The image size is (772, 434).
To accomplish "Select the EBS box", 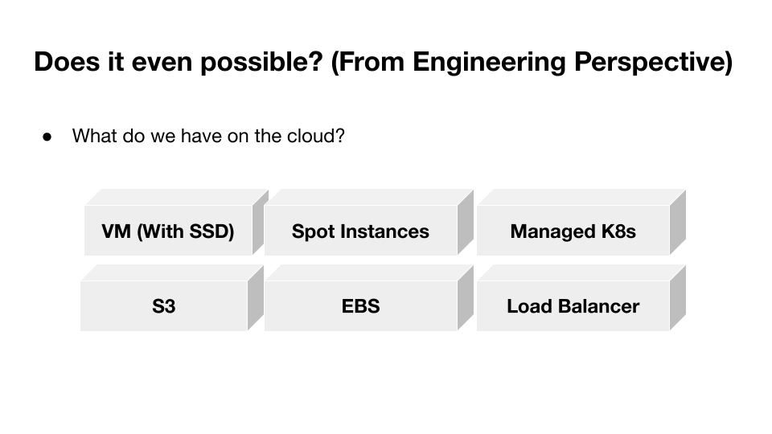I will [x=360, y=306].
